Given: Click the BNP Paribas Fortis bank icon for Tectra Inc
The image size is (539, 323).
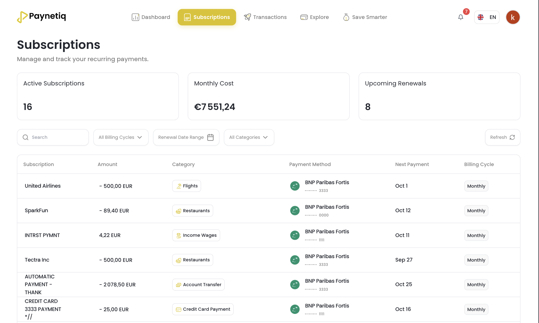Looking at the screenshot, I should click(x=295, y=260).
